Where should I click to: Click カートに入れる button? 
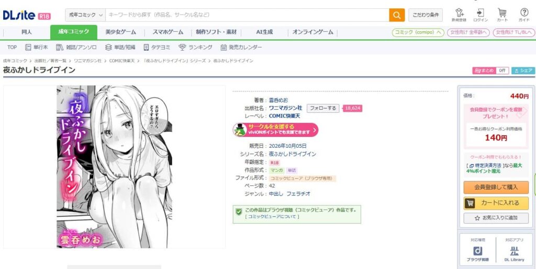pyautogui.click(x=496, y=203)
